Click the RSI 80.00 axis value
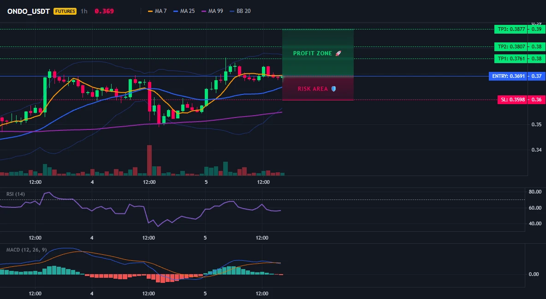 pos(535,192)
